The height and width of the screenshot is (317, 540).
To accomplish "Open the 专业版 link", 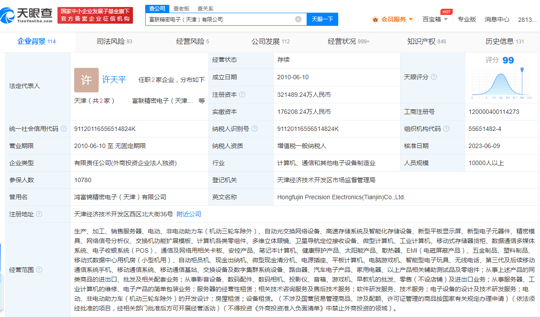I will click(x=467, y=19).
